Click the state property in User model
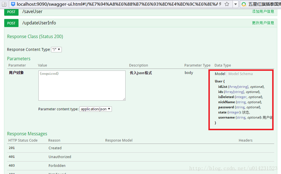 (222, 112)
